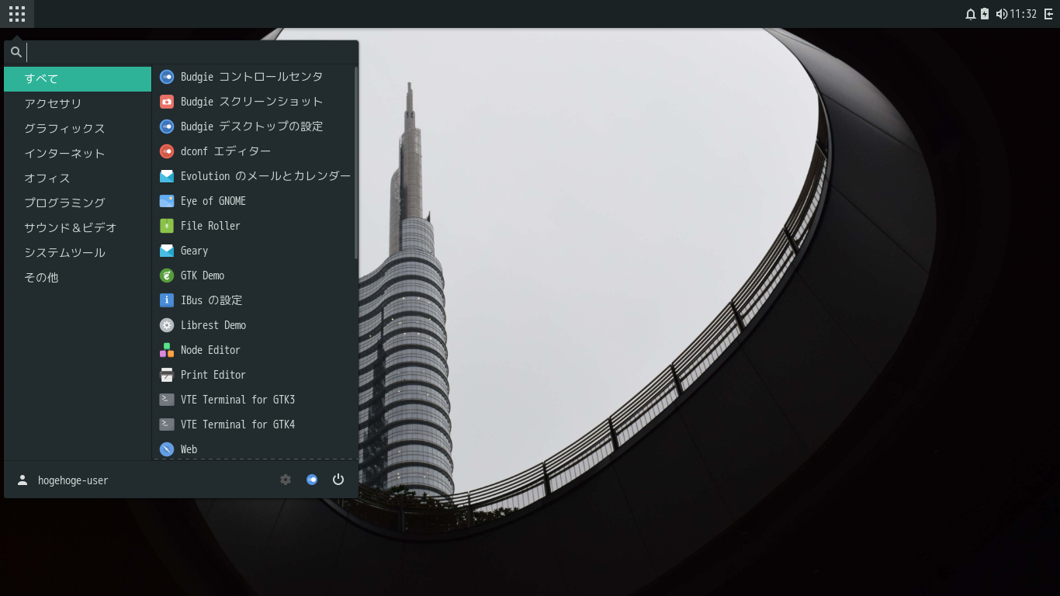Open Budgie コントロールセンター from the app list

pos(255,77)
